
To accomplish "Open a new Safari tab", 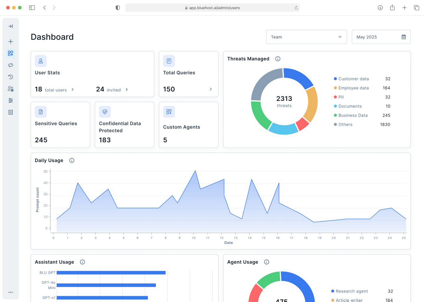I will coord(404,8).
